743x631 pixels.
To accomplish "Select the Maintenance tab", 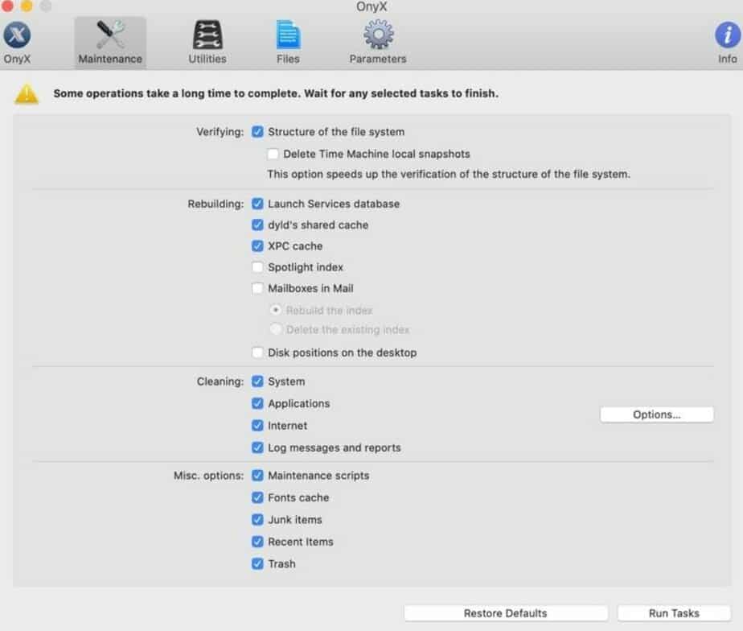I will (x=109, y=36).
